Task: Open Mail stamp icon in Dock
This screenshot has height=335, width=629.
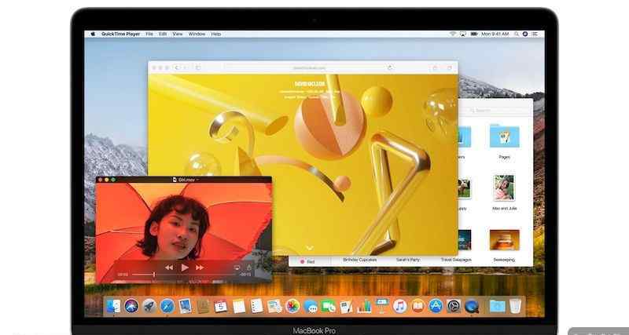Action: coord(185,306)
